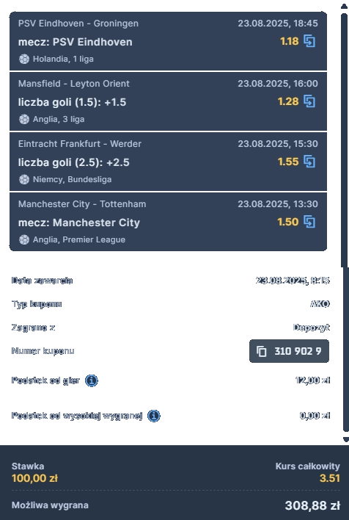The image size is (349, 520).
Task: Click football icon beside Anglia, 3 liga
Action: 24,120
